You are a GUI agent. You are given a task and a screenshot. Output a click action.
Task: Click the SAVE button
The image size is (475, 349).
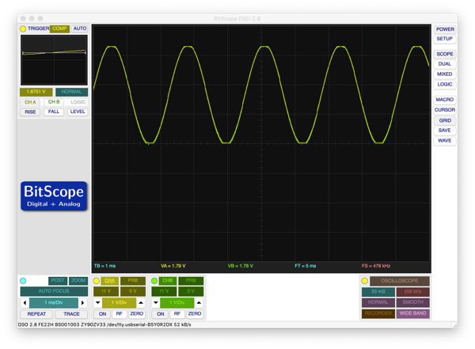pyautogui.click(x=445, y=131)
